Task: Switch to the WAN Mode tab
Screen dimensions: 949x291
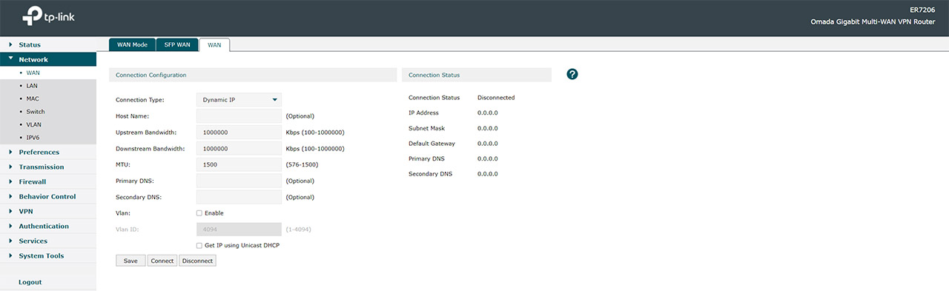Action: click(133, 44)
